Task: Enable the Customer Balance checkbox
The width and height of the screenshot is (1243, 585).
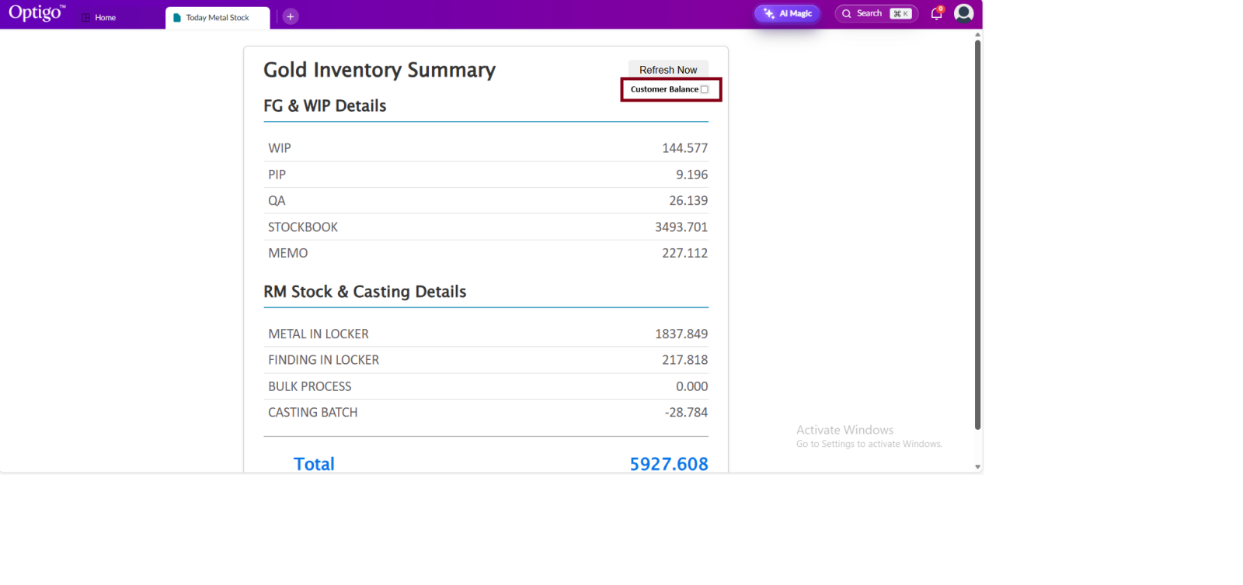Action: pyautogui.click(x=705, y=89)
